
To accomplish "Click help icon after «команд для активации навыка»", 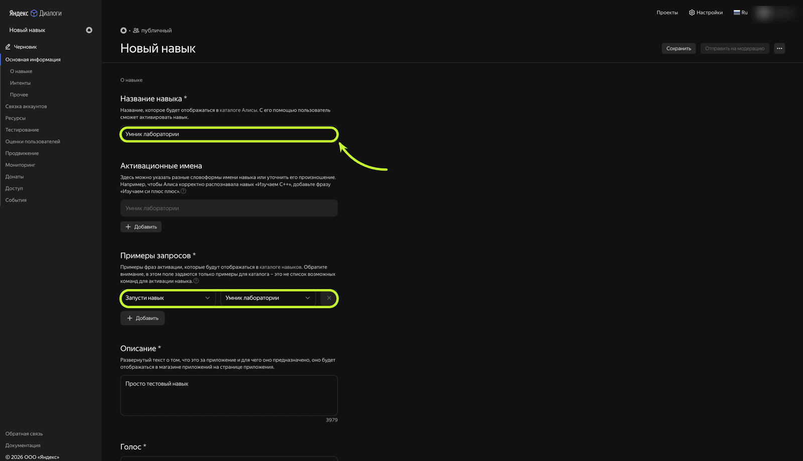I will point(196,281).
